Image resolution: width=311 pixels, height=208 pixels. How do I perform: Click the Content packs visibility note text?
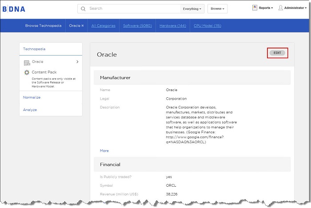click(54, 82)
